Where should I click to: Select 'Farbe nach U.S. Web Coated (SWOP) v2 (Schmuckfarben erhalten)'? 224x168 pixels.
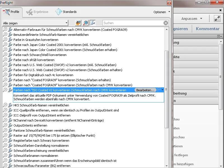(x=68, y=70)
